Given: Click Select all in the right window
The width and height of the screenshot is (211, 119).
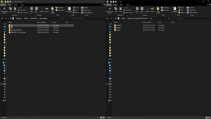Looking at the screenshot, I should [191, 8].
